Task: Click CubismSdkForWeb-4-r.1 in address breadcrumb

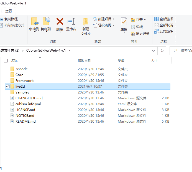Action: 46,50
